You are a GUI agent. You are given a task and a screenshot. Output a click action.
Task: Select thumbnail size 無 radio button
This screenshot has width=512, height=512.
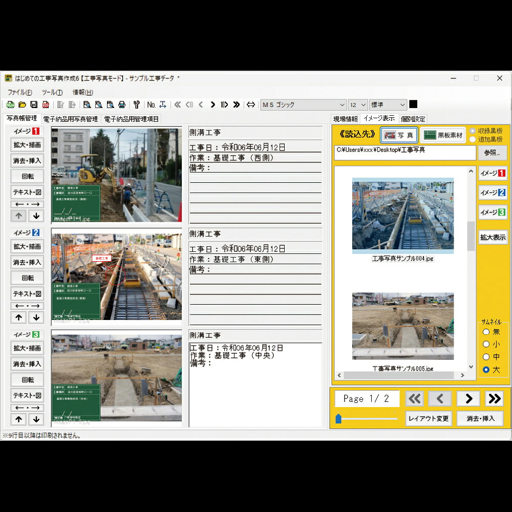pos(486,332)
